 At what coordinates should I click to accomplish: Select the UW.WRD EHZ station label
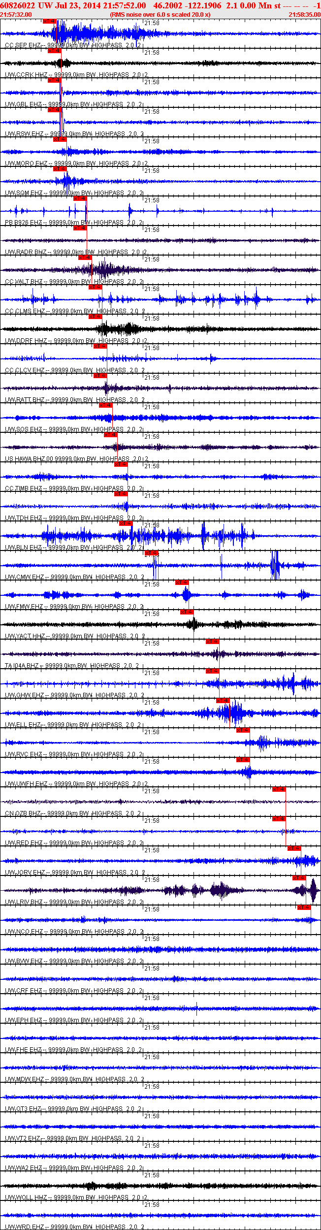coord(24,1227)
